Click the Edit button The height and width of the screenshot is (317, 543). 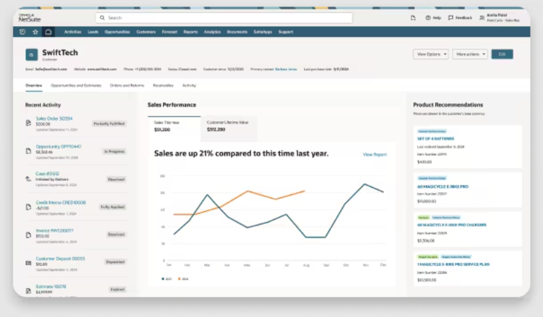502,54
